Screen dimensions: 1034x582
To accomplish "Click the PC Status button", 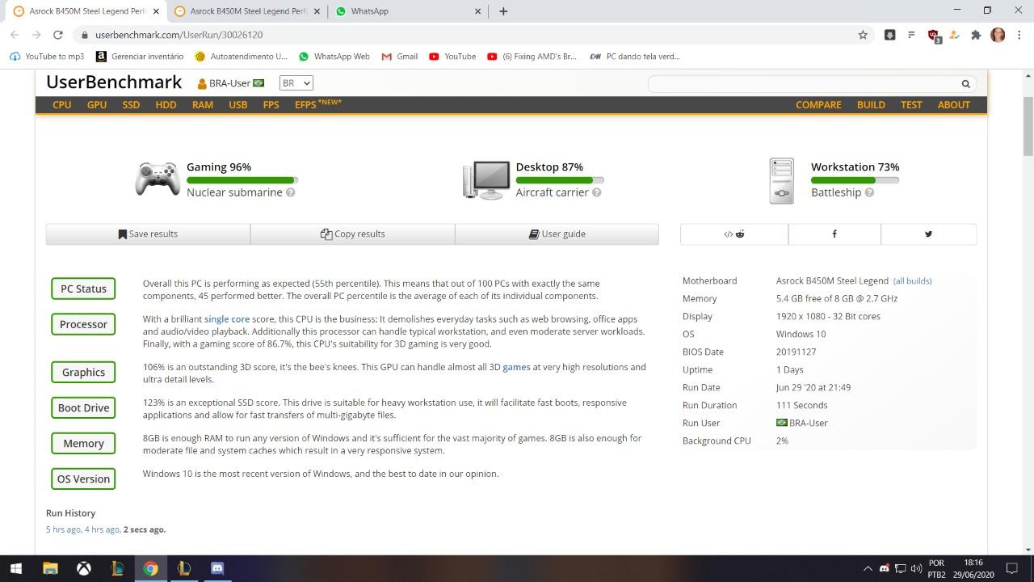I will tap(83, 289).
